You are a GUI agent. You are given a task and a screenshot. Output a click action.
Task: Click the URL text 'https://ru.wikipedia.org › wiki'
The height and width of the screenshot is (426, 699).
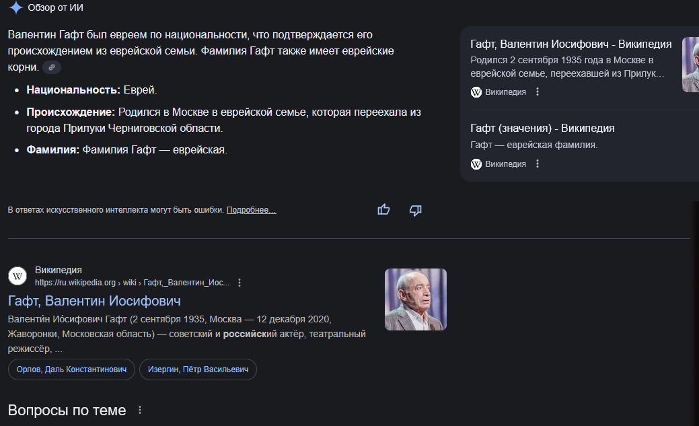click(x=85, y=283)
